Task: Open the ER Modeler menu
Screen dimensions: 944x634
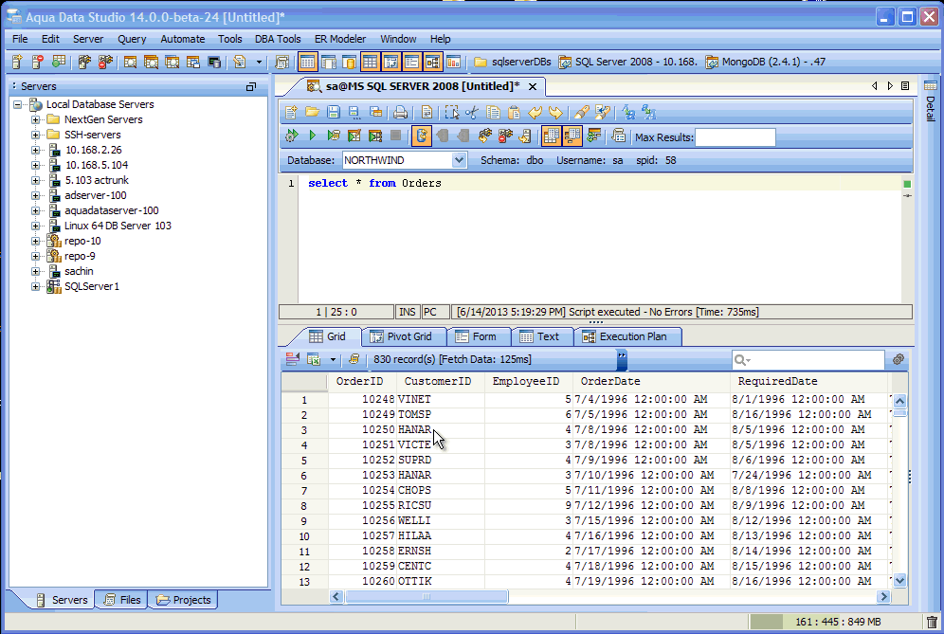Action: (x=340, y=39)
